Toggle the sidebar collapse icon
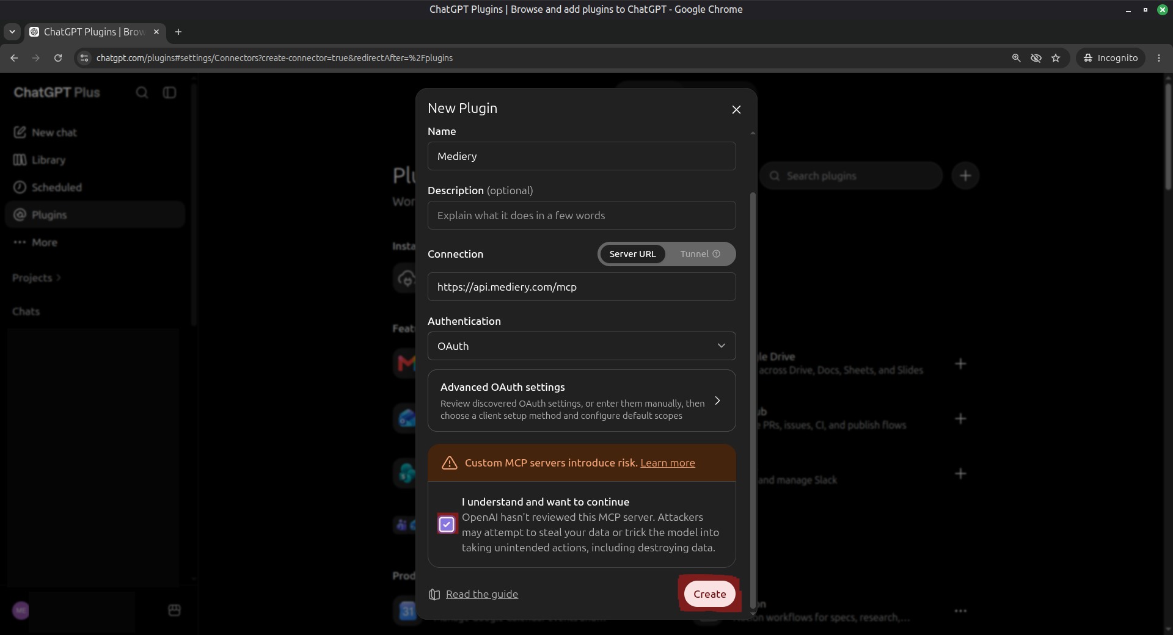This screenshot has height=635, width=1173. 169,92
